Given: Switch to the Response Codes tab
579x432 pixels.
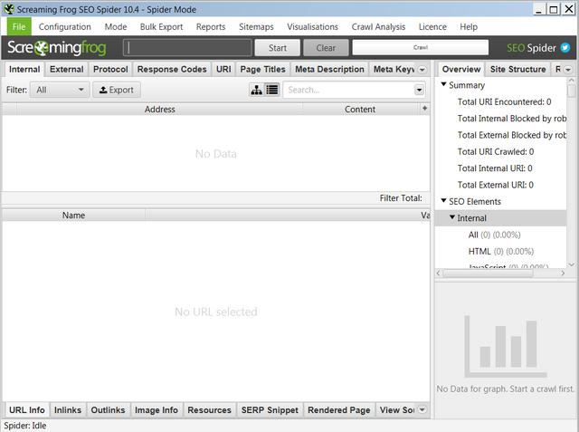Looking at the screenshot, I should [x=172, y=69].
